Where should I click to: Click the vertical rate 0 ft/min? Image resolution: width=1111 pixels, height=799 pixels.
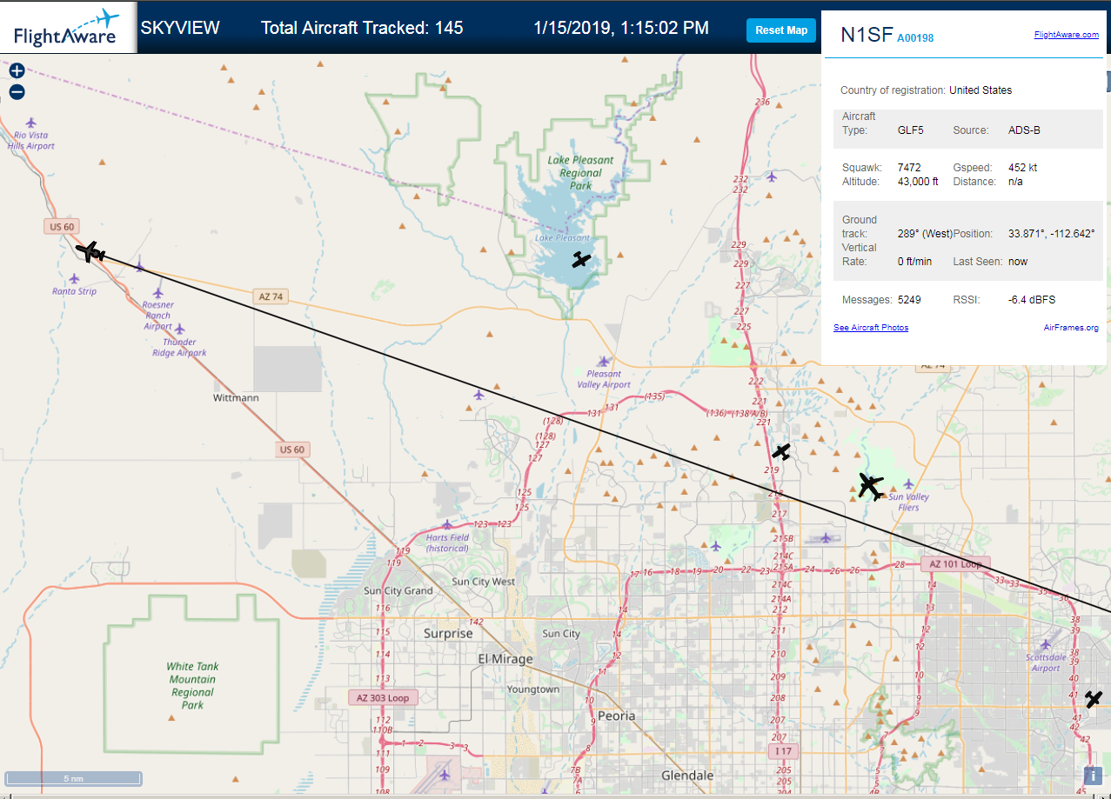click(914, 262)
